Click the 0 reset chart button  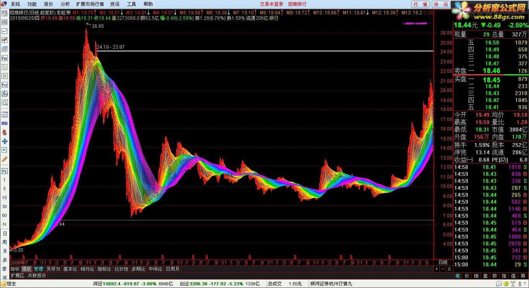tap(449, 269)
